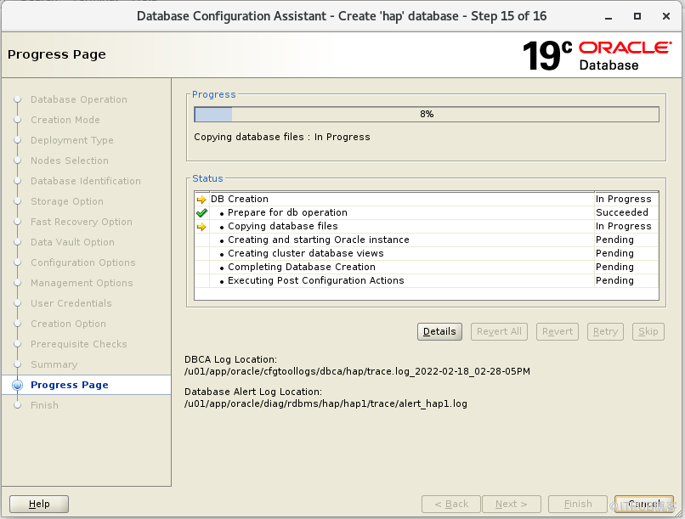Select Prerequisite Checks step
This screenshot has height=519, width=685.
[x=79, y=344]
